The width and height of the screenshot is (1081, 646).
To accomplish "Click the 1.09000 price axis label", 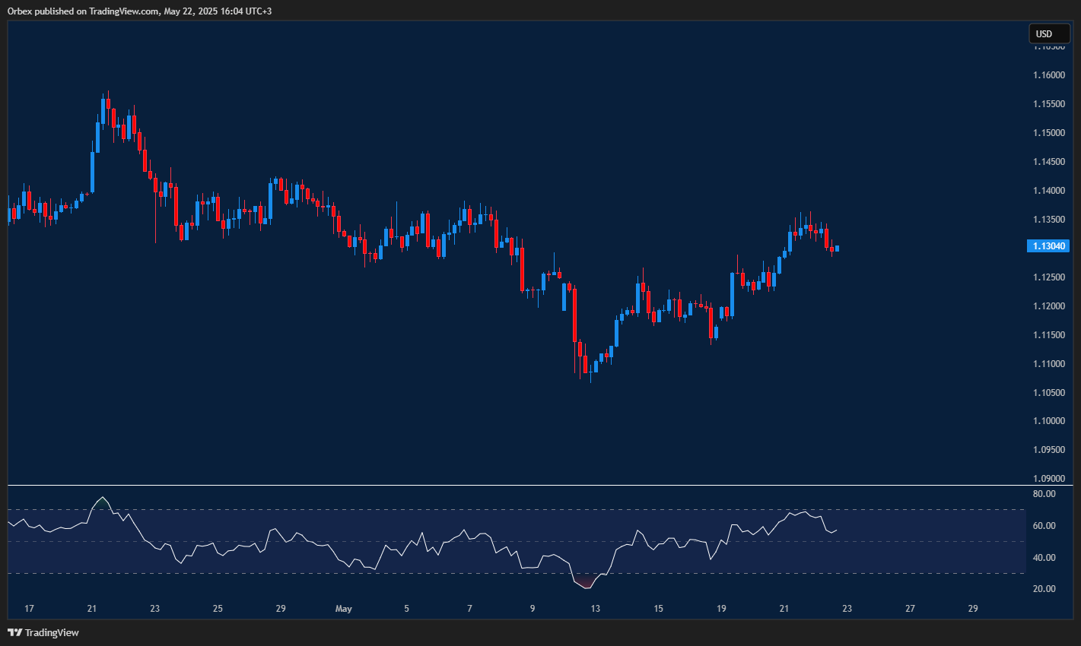I will (1048, 479).
